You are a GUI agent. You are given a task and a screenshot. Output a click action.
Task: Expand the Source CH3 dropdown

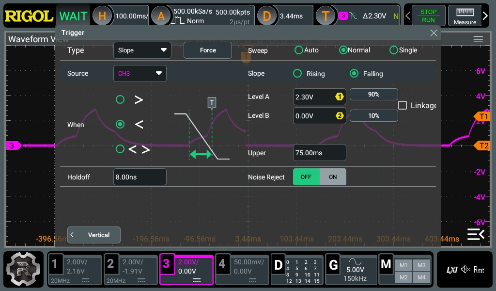point(139,74)
